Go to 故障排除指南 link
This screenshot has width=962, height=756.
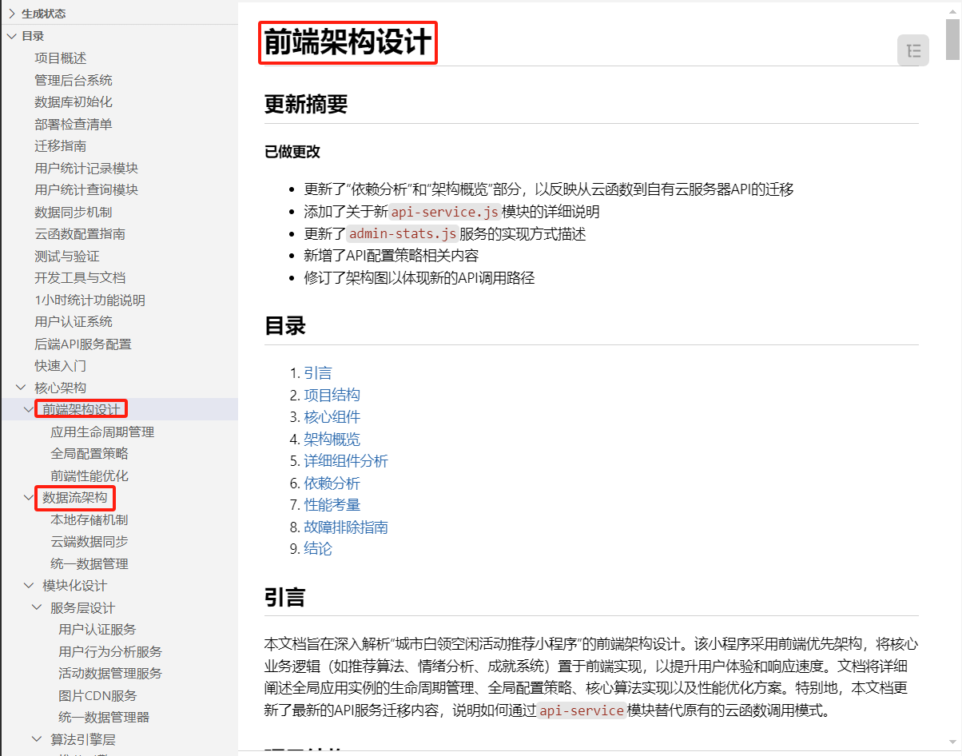coord(346,527)
